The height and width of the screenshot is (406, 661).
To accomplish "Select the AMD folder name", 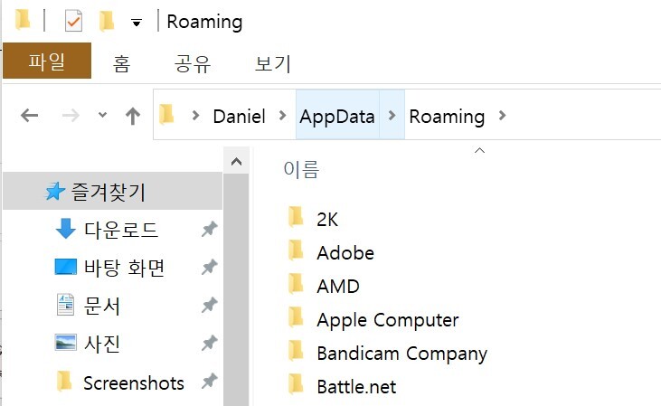I will coord(338,287).
